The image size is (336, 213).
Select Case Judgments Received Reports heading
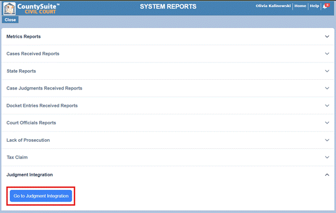coord(44,88)
